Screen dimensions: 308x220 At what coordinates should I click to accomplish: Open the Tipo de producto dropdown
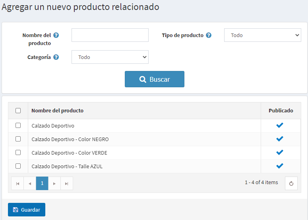point(263,35)
